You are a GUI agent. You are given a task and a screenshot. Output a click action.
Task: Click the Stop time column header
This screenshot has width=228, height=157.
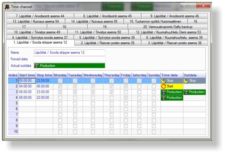44,75
